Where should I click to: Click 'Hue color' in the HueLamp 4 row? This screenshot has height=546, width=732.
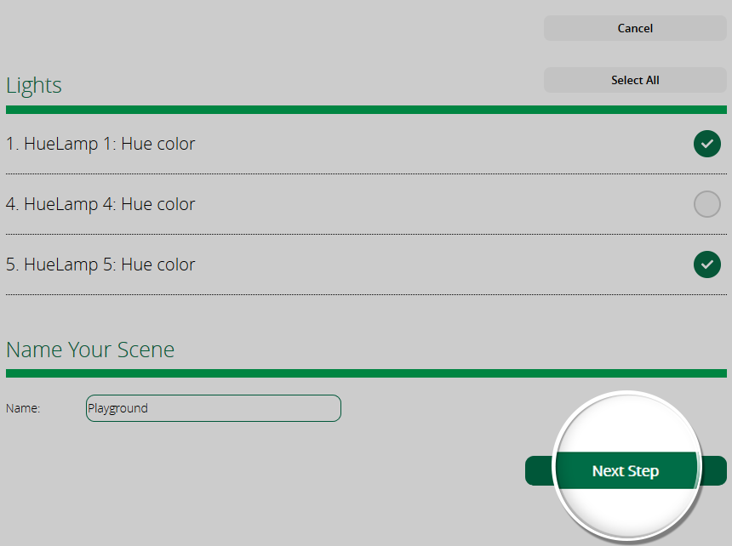coord(157,204)
